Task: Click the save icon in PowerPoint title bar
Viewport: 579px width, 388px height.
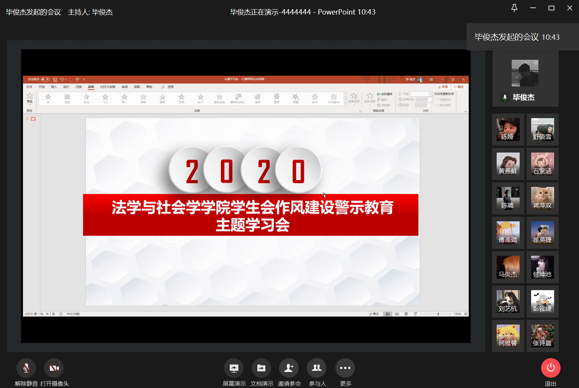Action: point(55,80)
